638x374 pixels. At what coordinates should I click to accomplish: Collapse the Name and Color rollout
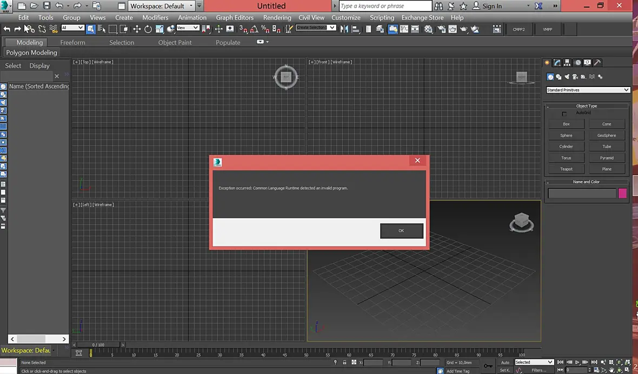[x=586, y=182]
